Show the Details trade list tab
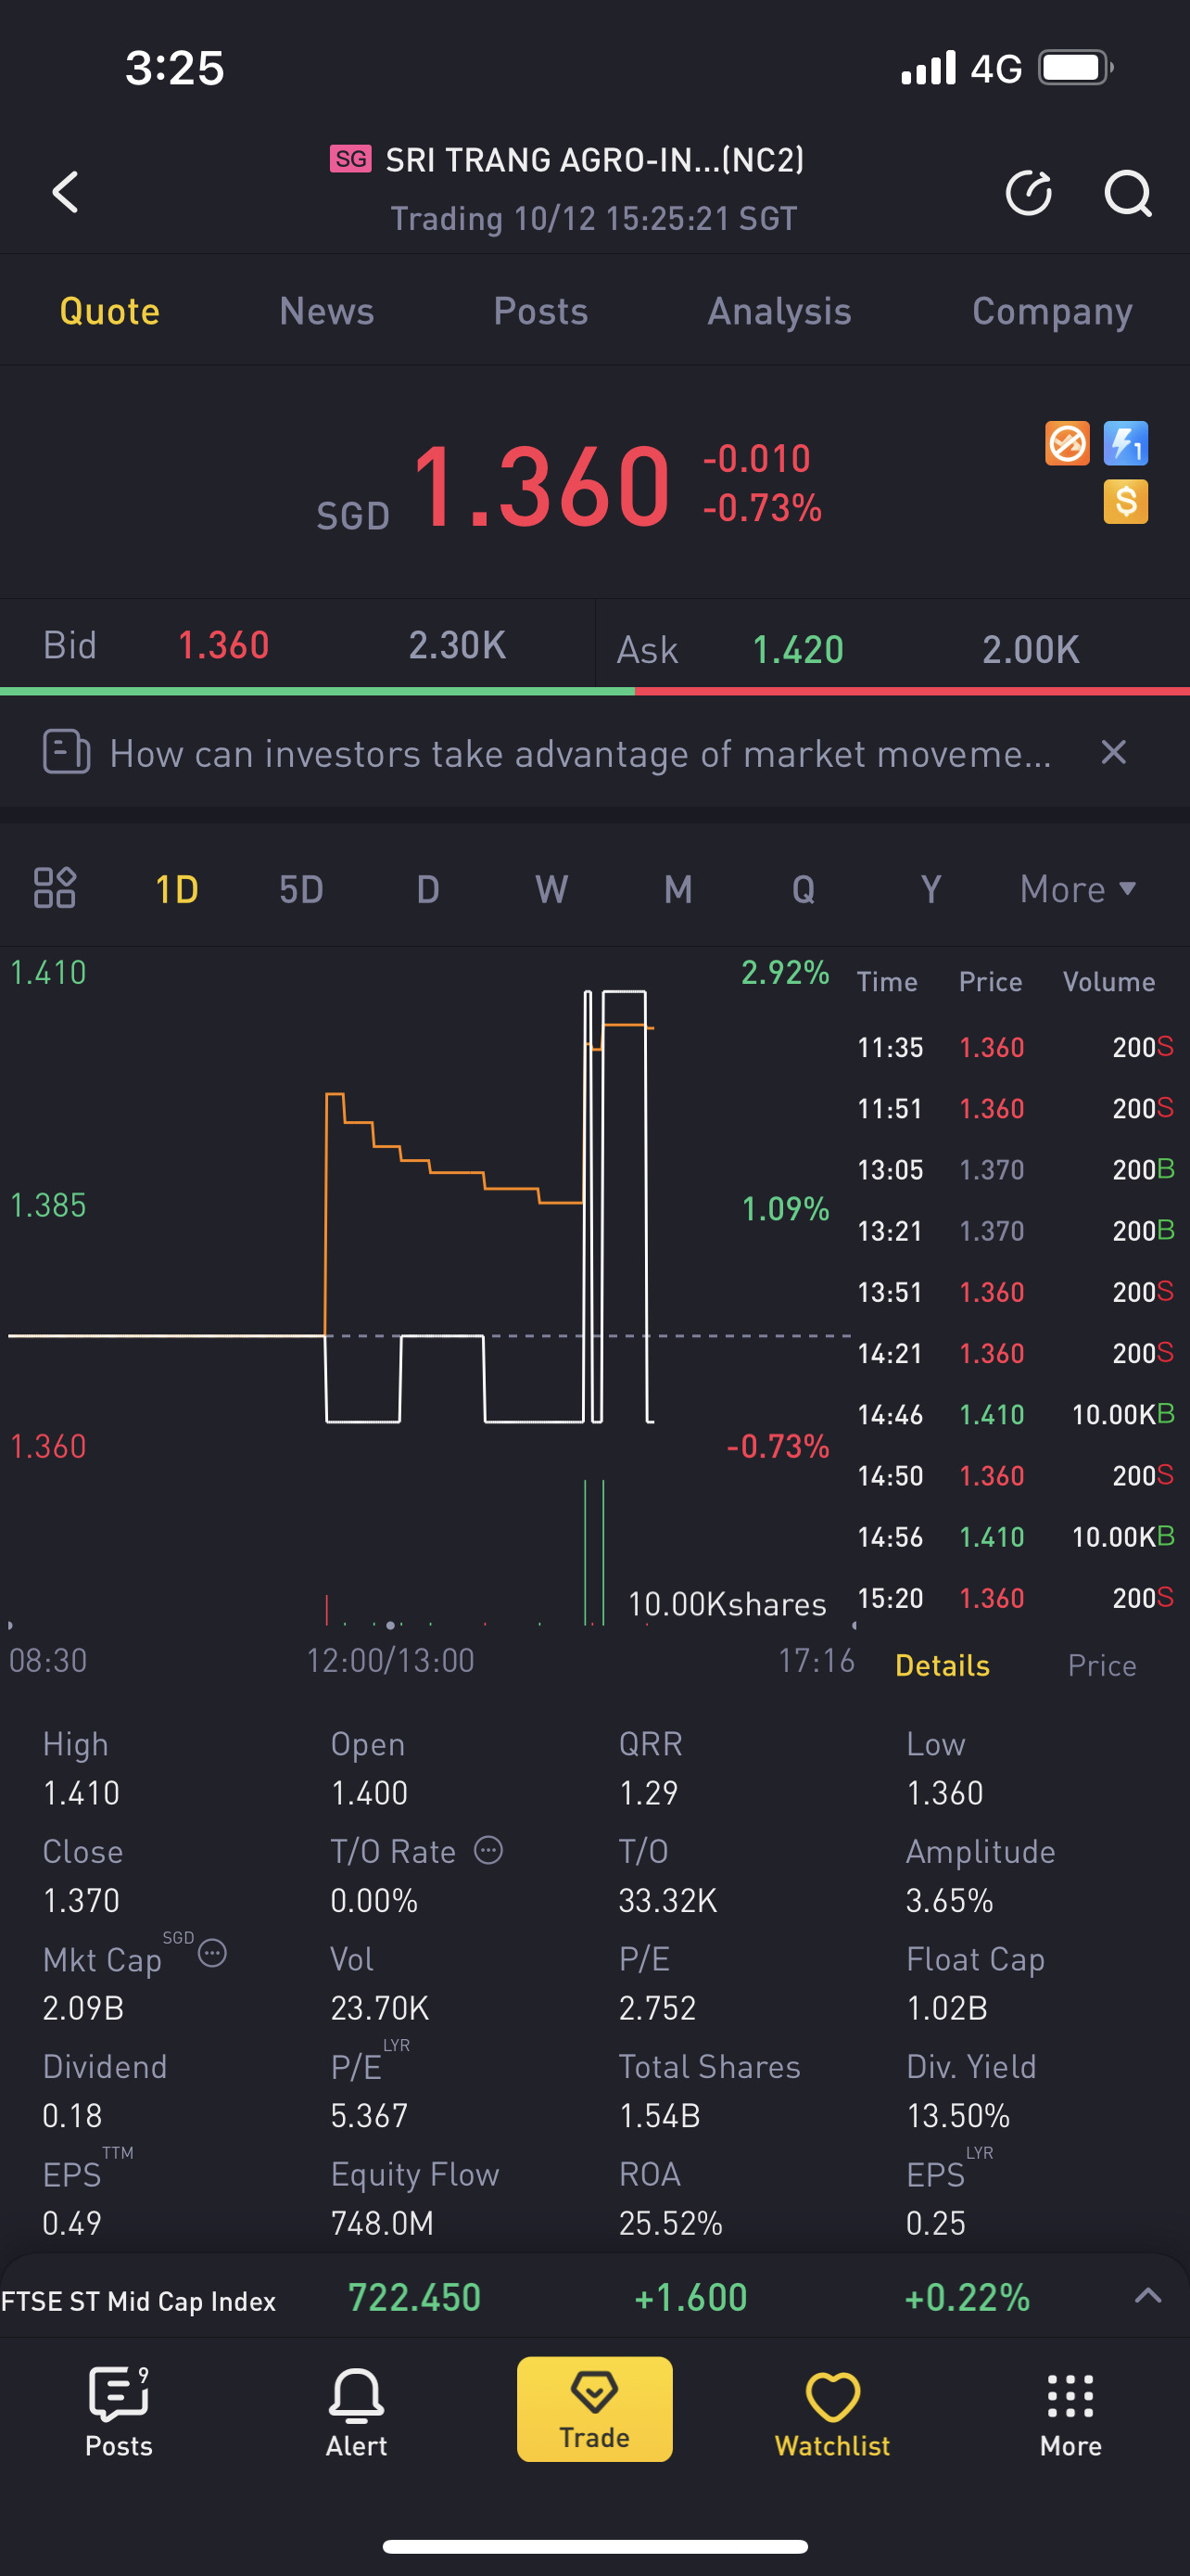 coord(943,1665)
